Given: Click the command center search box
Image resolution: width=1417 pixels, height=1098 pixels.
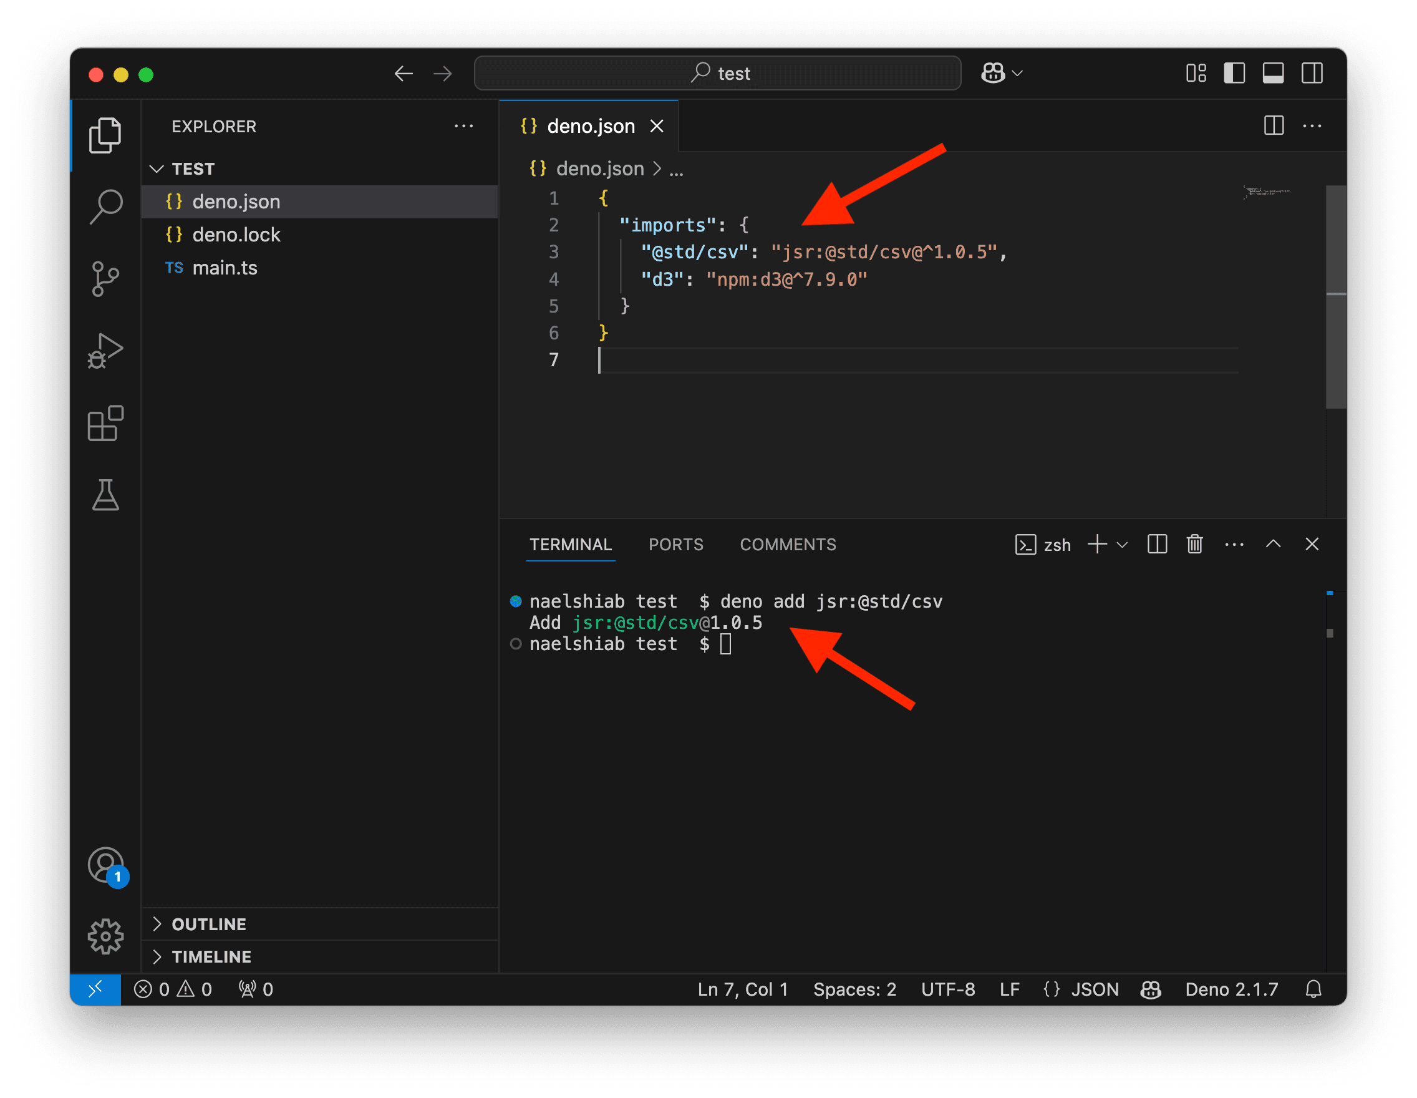Looking at the screenshot, I should [x=717, y=74].
